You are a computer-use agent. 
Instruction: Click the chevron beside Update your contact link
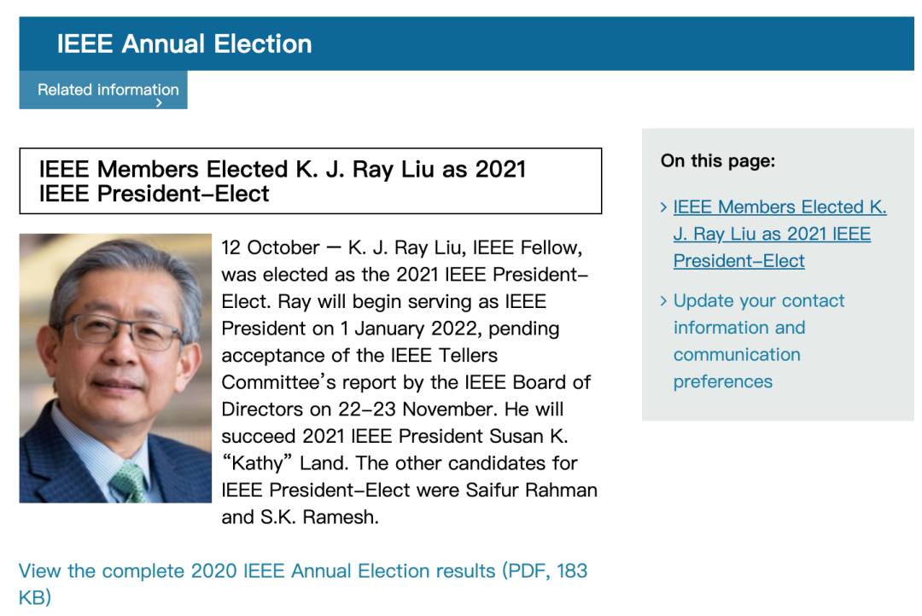(x=664, y=301)
